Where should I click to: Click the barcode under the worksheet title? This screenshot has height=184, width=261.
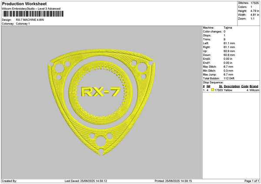click(33, 14)
